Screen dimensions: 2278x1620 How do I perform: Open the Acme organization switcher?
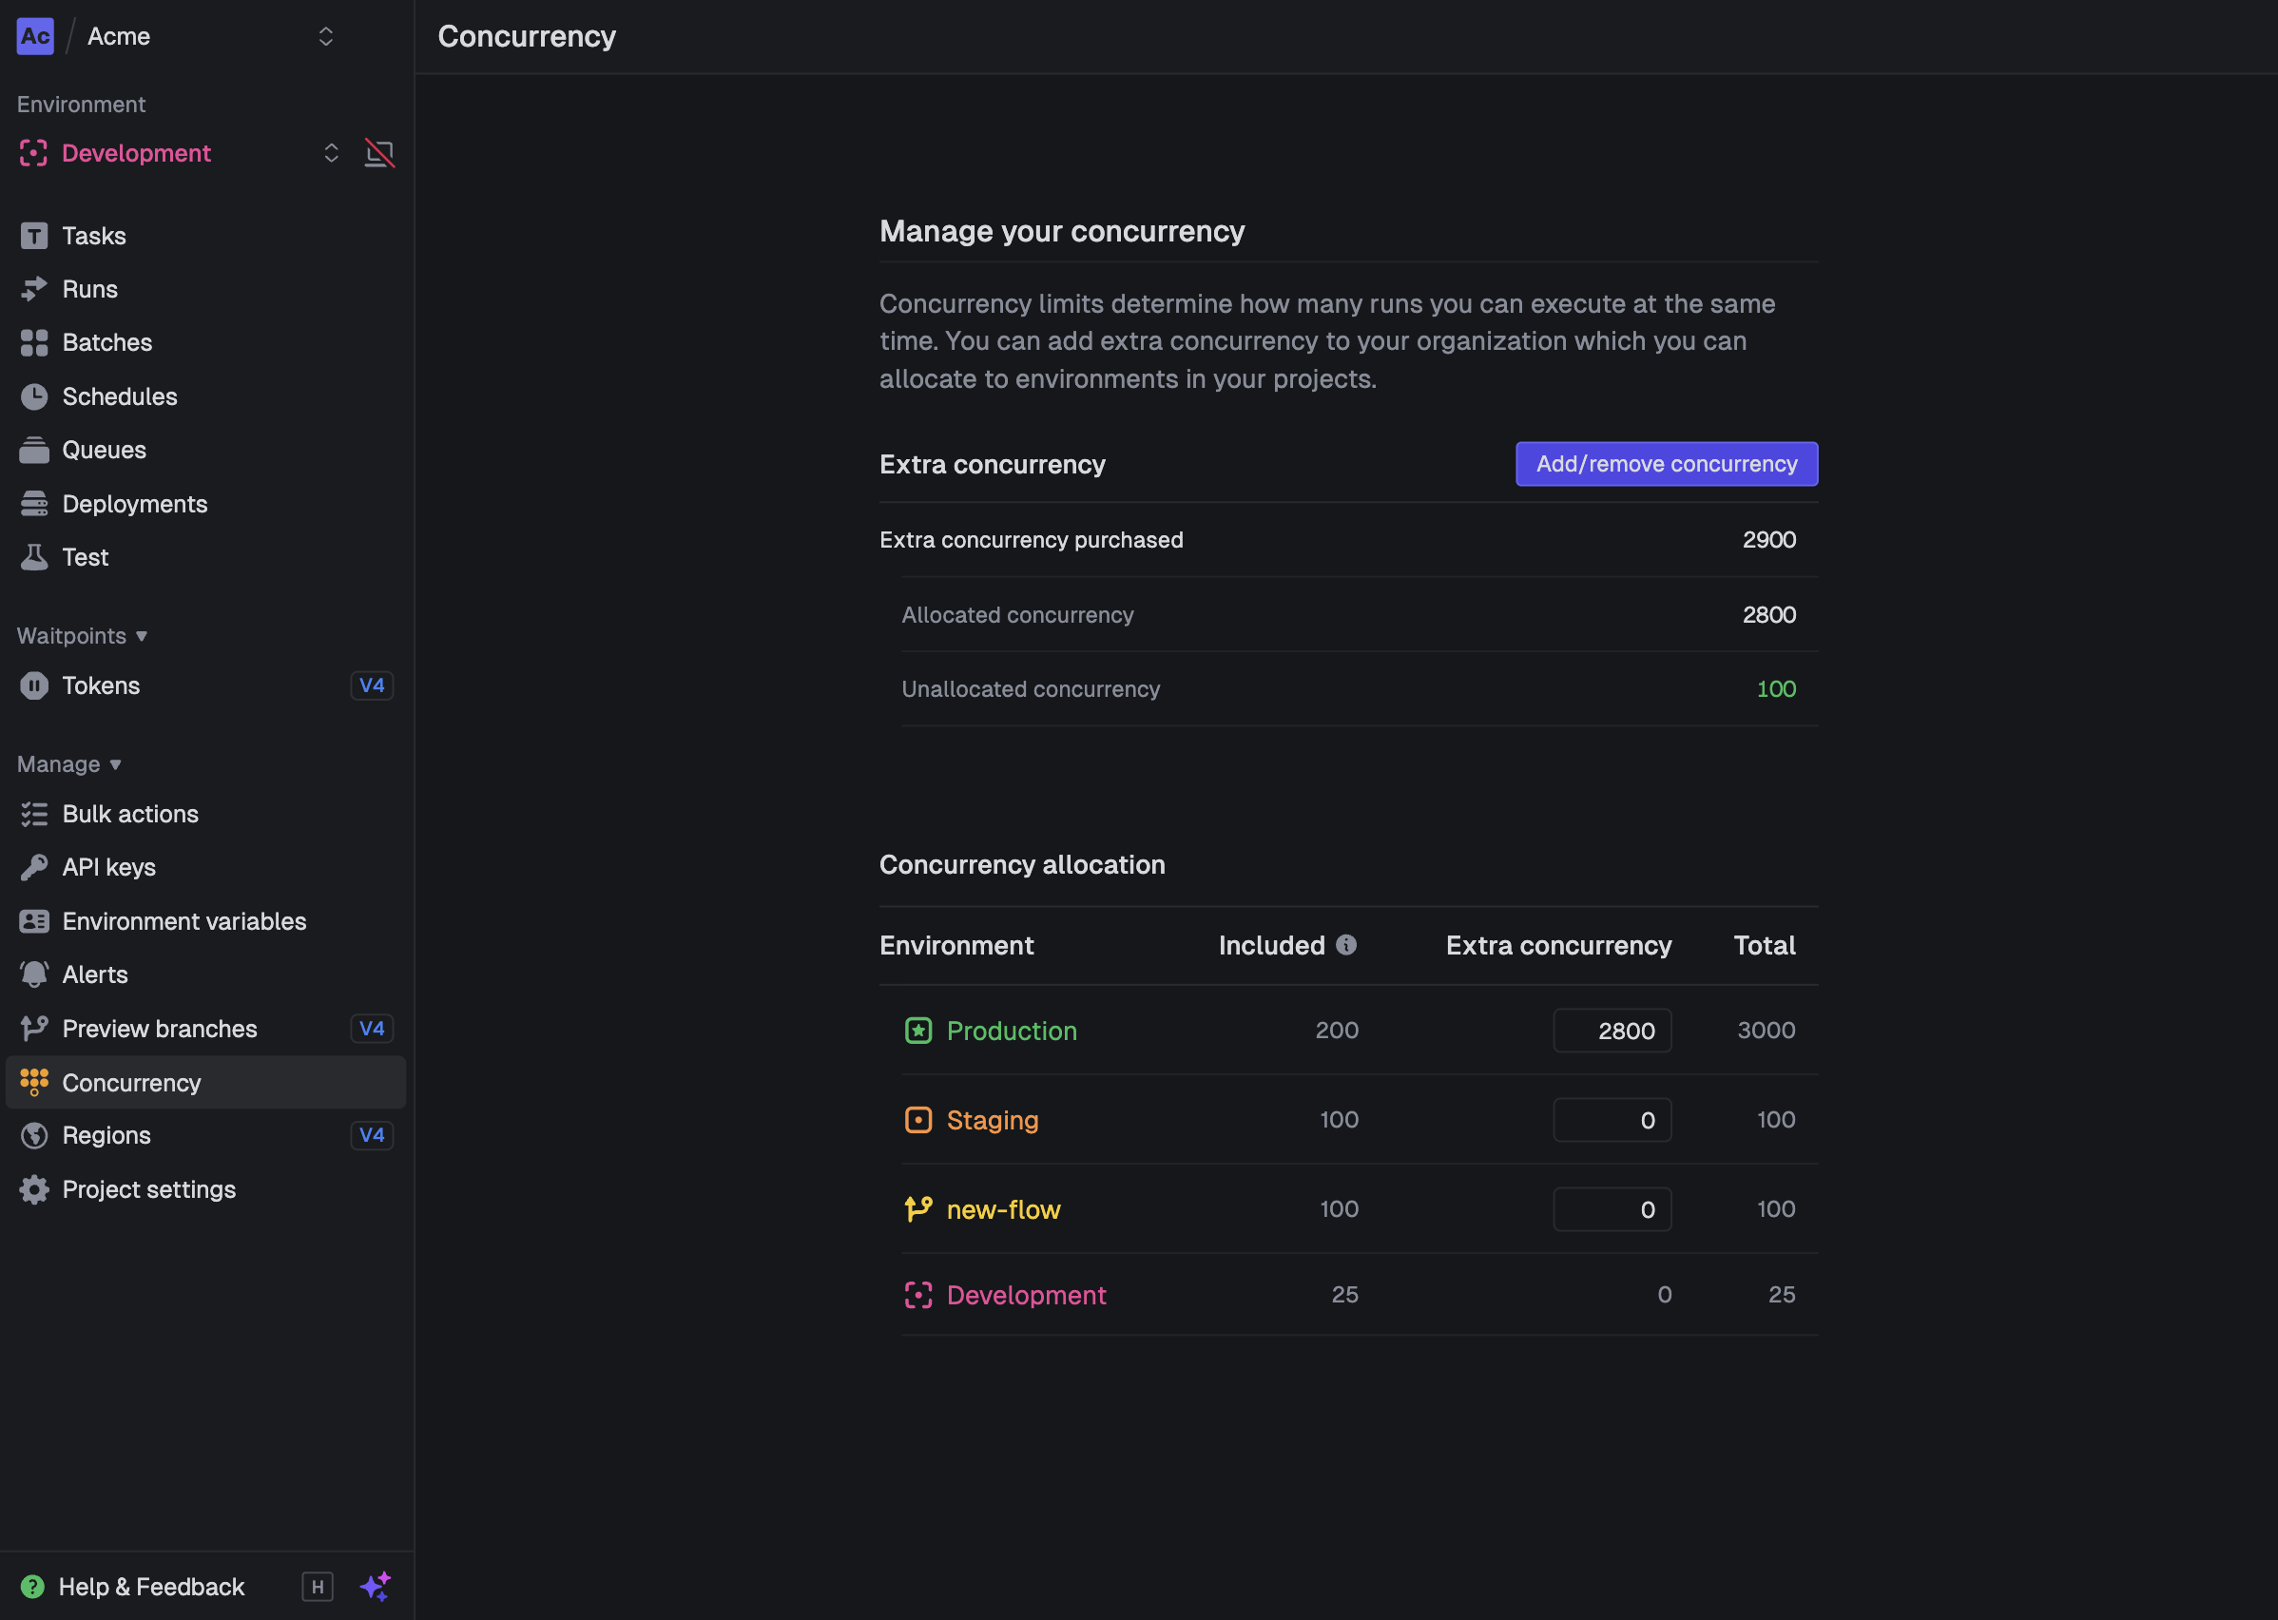tap(326, 36)
